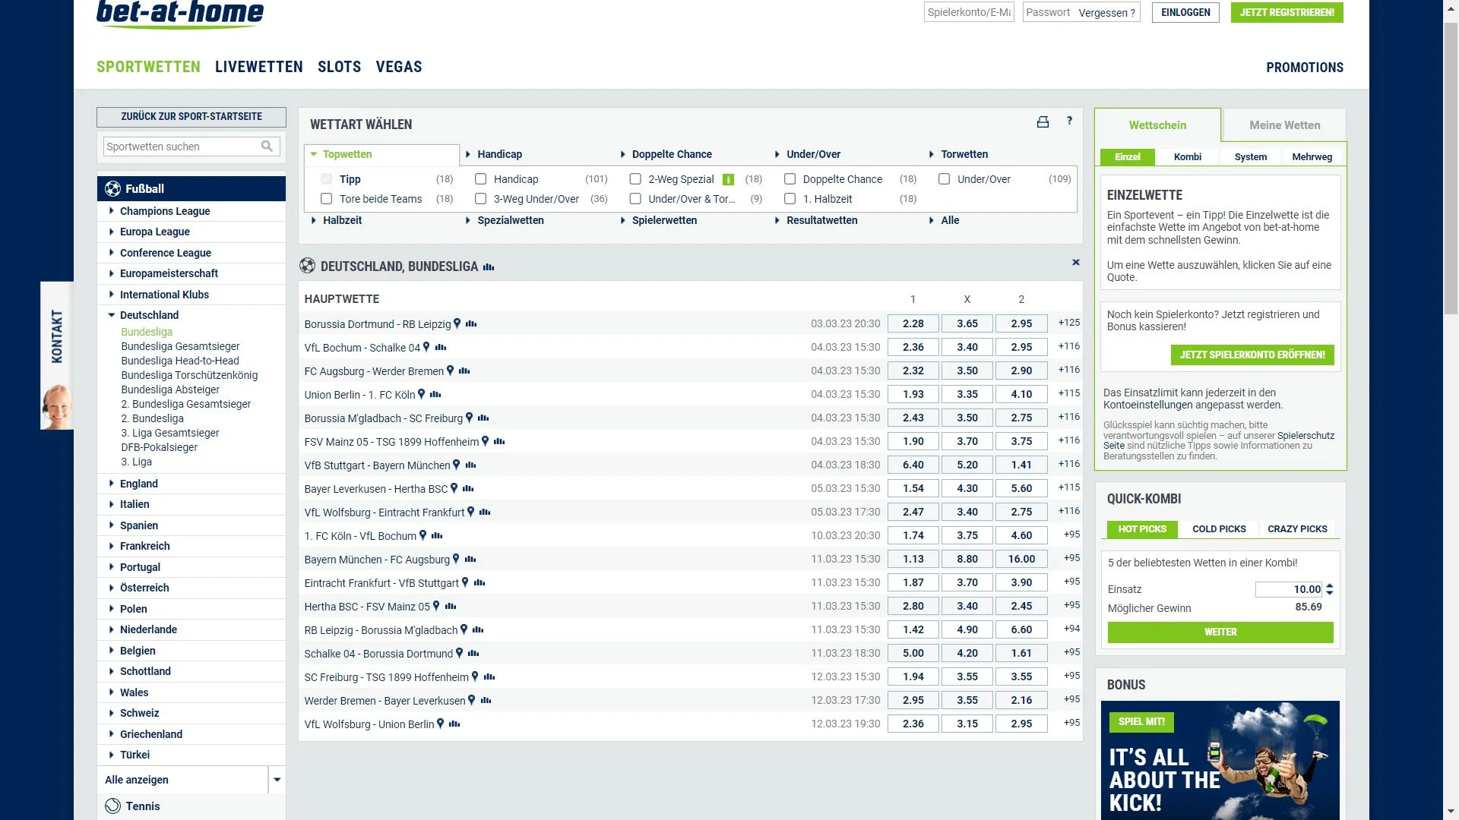
Task: Click the Einsatz stepper arrows
Action: (1330, 589)
